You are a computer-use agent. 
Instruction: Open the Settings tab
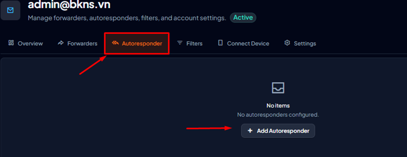pos(300,43)
